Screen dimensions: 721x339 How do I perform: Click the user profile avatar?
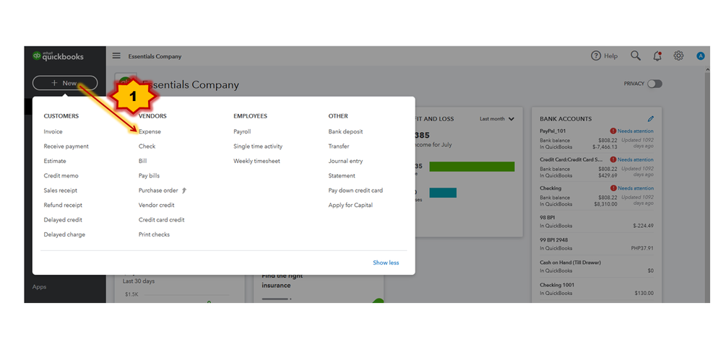coord(700,56)
